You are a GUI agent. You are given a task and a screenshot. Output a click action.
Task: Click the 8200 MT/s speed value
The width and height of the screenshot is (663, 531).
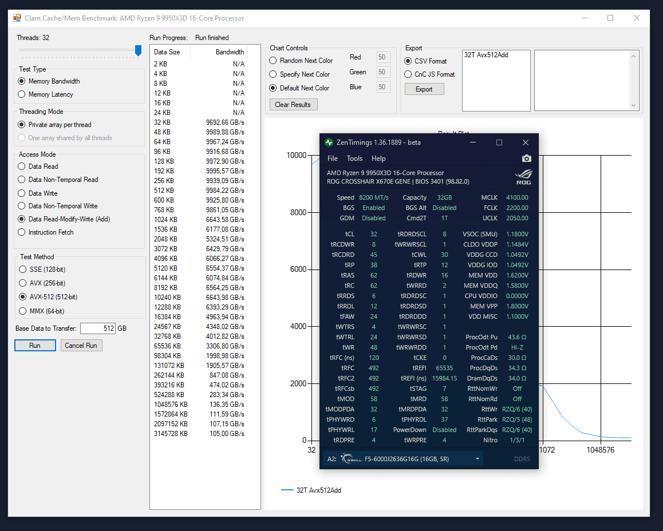pyautogui.click(x=374, y=197)
